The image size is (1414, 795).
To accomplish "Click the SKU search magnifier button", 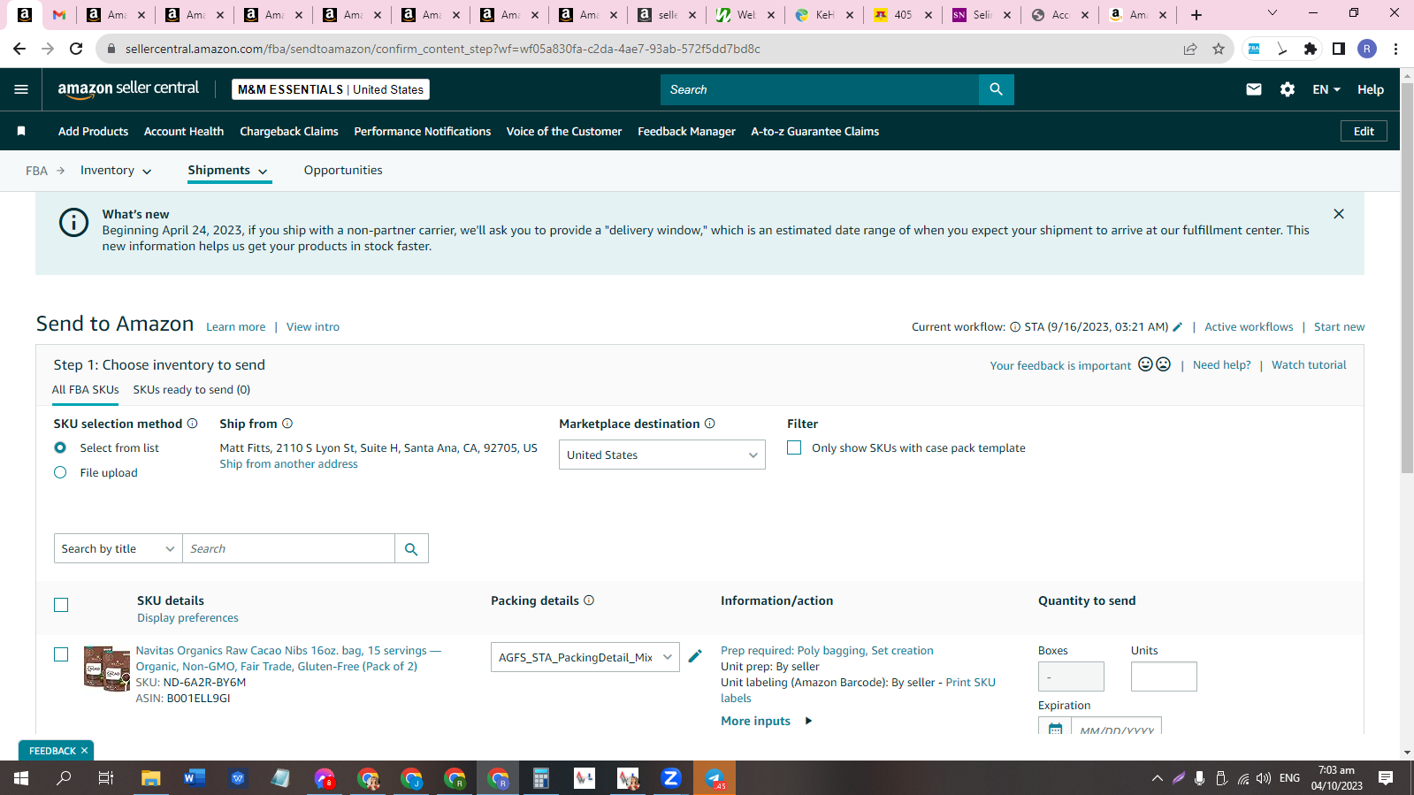I will coord(411,548).
